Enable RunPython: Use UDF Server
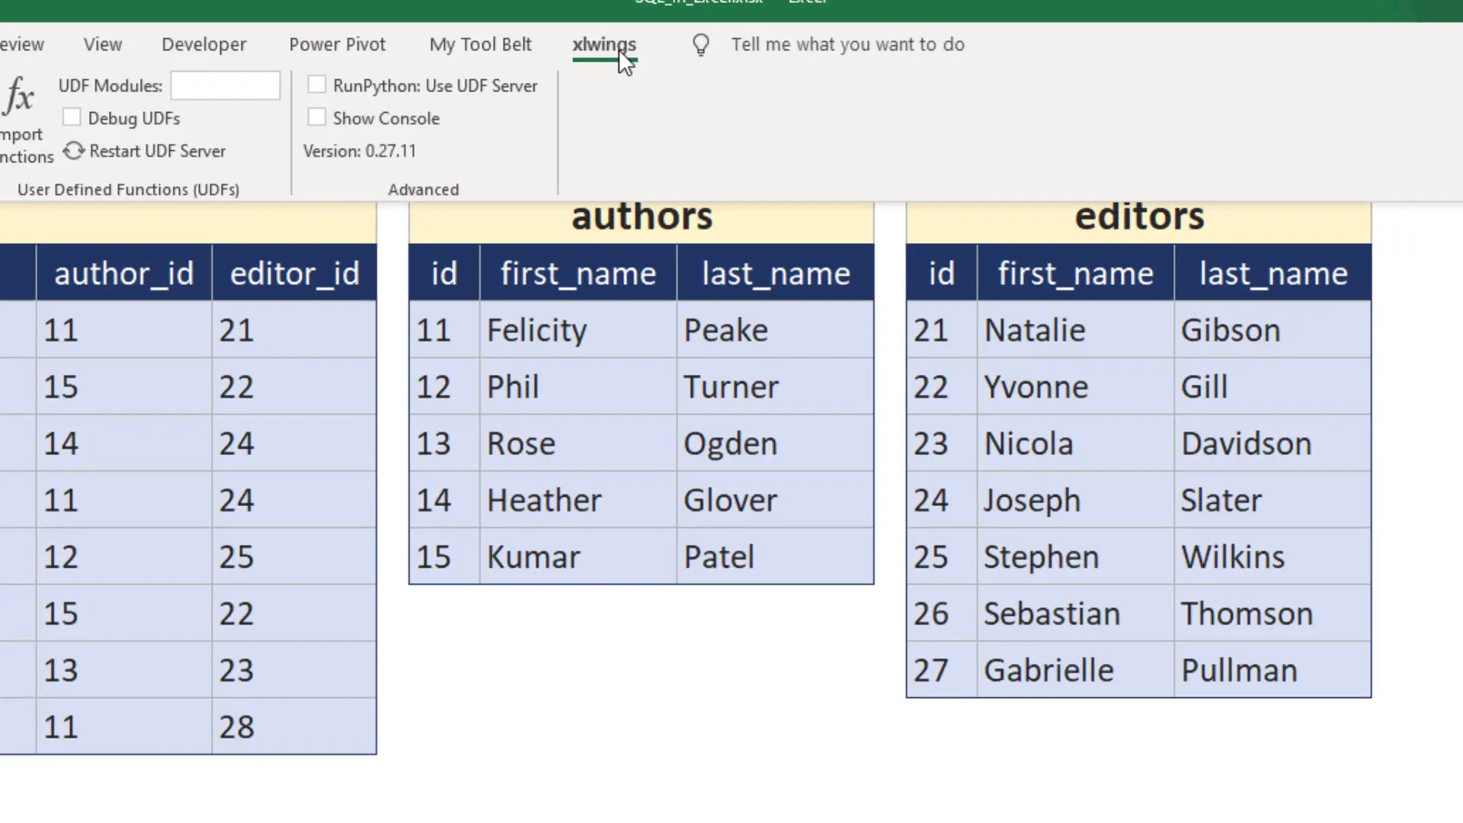 (316, 85)
